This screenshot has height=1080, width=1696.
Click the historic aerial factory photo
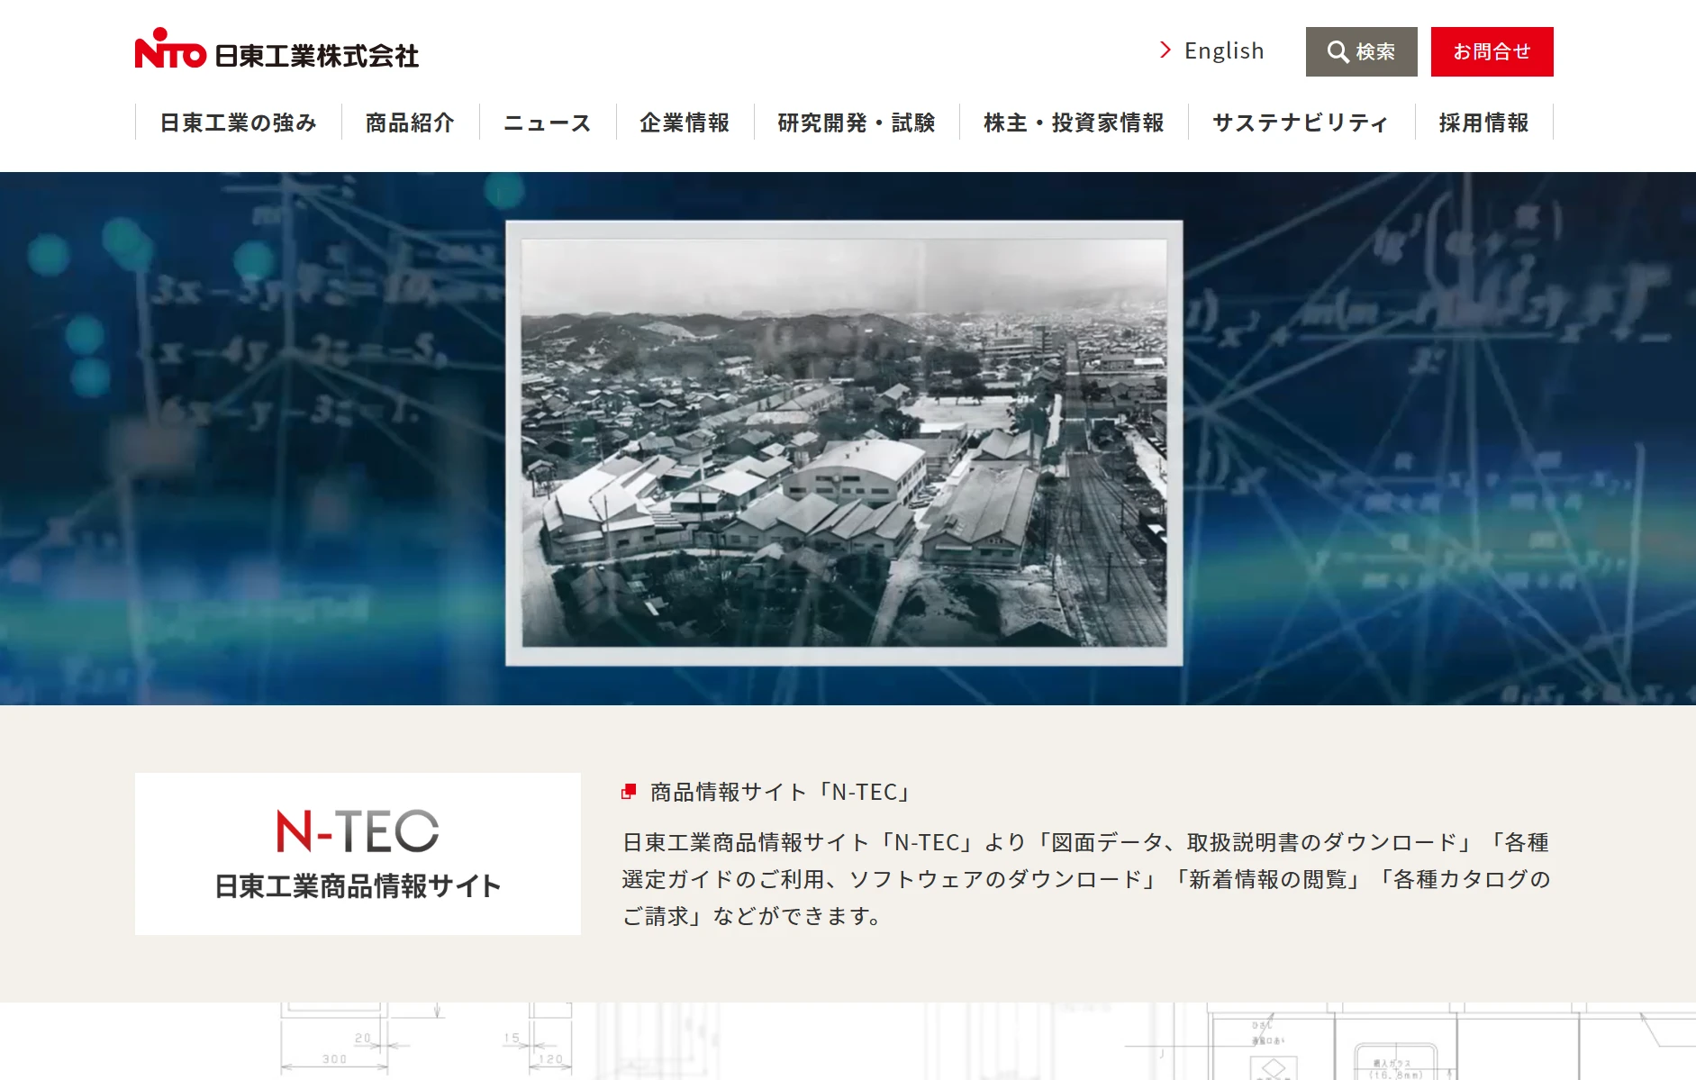[844, 442]
